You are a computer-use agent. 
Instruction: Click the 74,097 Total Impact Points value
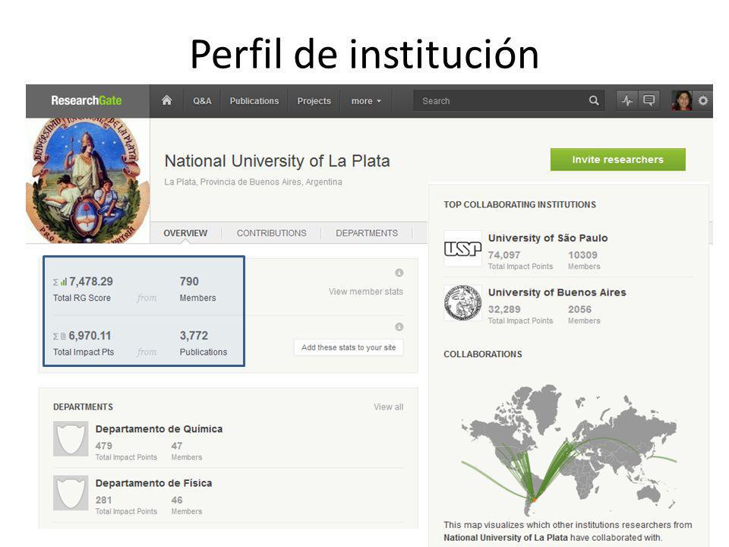[x=504, y=255]
